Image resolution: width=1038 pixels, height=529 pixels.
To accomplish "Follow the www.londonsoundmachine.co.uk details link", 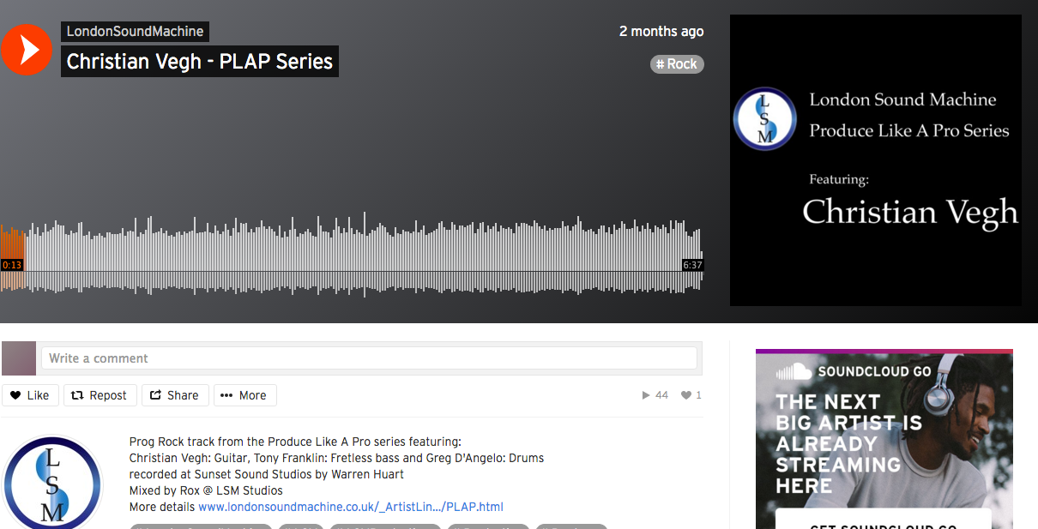I will coord(351,507).
